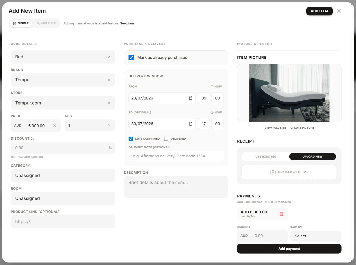Focus the Discount percent field
Screen dimensions: 356x265
pyautogui.click(x=63, y=148)
